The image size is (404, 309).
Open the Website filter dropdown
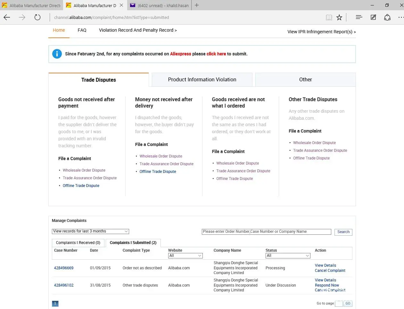point(185,256)
